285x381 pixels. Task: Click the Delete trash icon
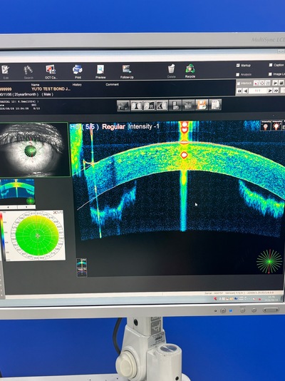coord(171,71)
